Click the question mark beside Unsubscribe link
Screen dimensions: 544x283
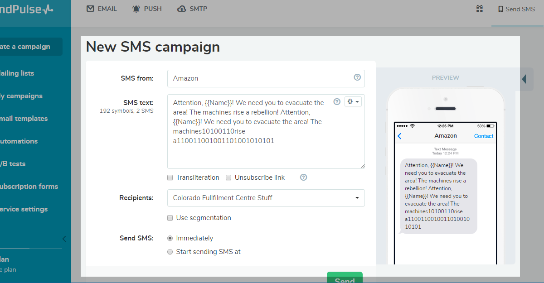tap(303, 177)
